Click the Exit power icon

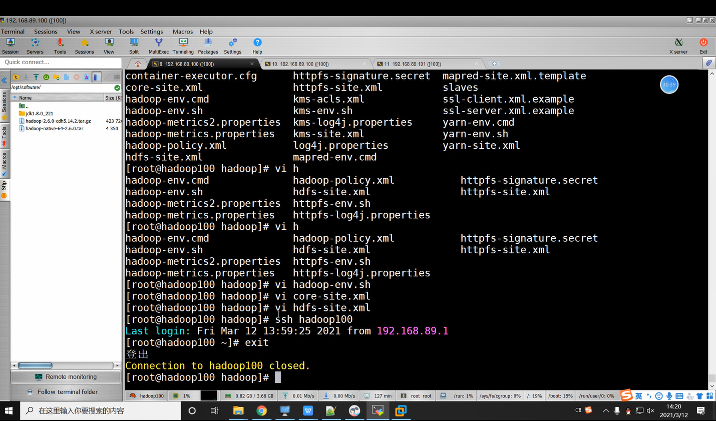click(703, 46)
